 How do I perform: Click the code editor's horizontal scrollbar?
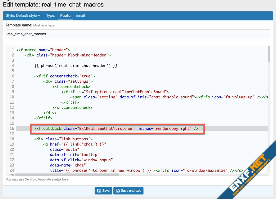click(x=67, y=175)
